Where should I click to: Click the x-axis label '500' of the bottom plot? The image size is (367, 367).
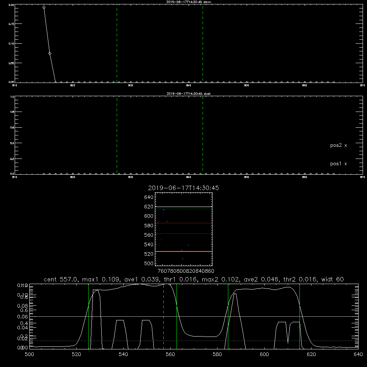29,355
